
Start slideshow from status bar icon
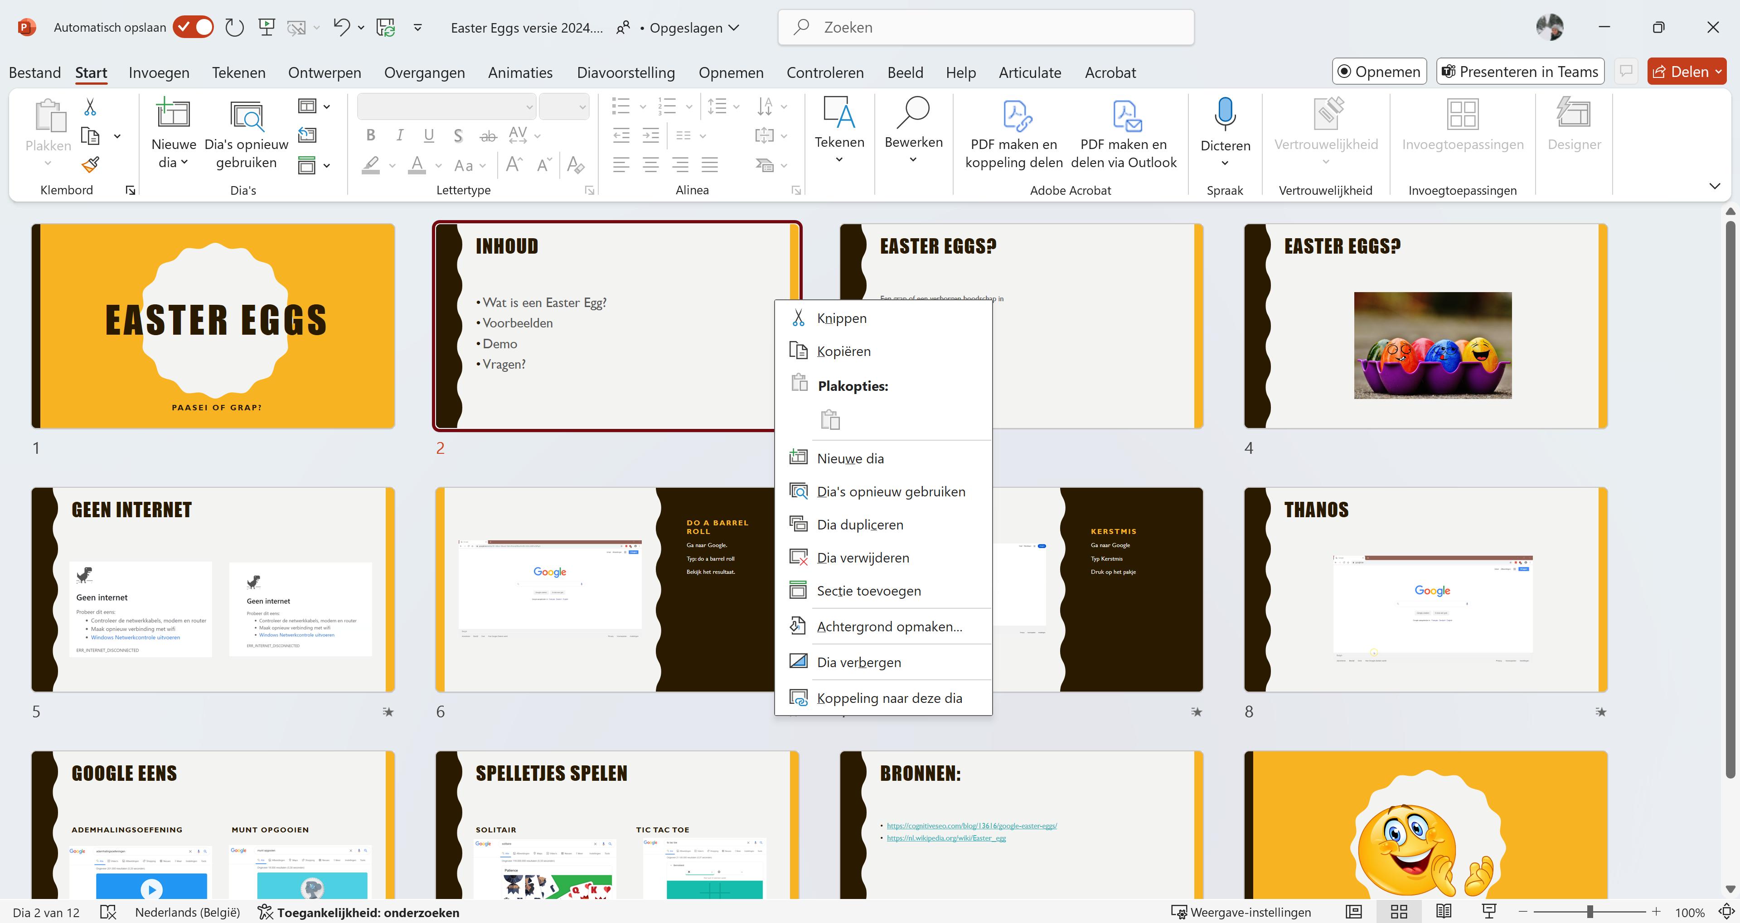coord(1489,912)
